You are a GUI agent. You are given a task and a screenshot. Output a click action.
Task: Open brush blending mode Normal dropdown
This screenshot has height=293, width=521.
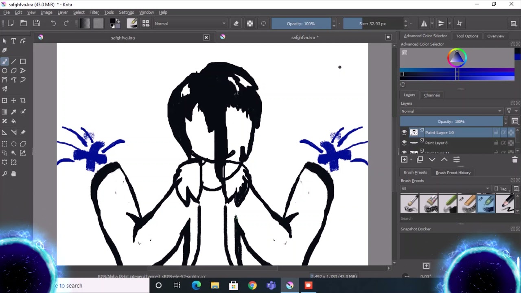[190, 24]
